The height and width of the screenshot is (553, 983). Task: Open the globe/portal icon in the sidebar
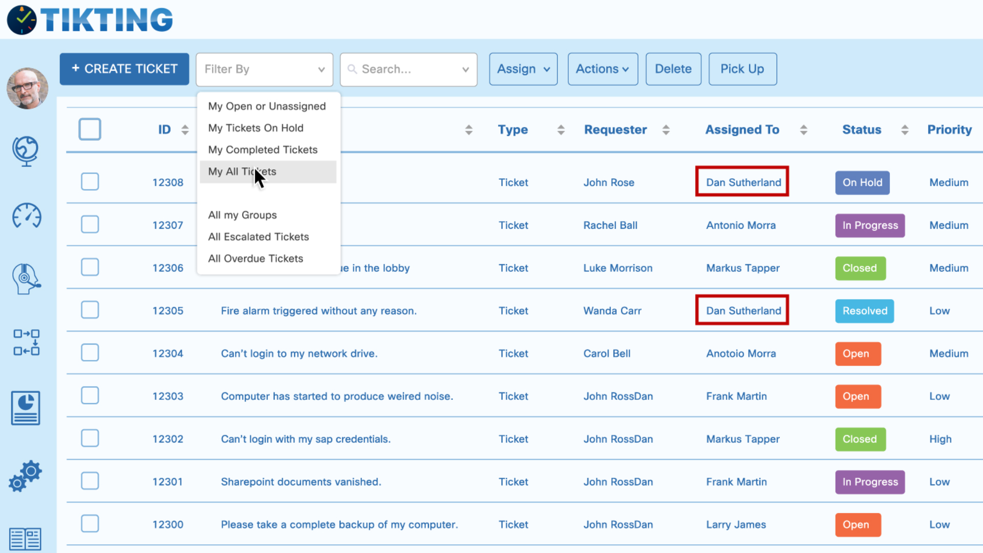click(26, 151)
